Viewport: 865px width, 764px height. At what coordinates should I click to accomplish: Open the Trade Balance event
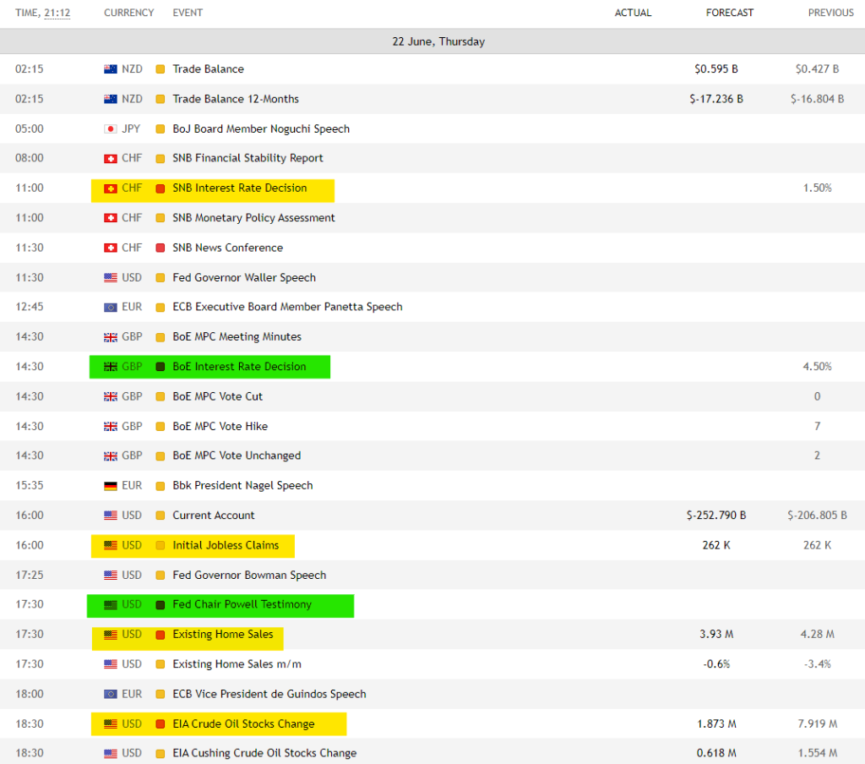click(208, 69)
